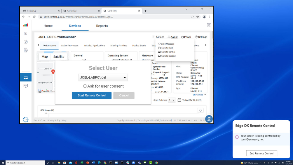Enable the Ask for user consent checkbox
Viewport: 293px width, 165px height.
(85, 86)
